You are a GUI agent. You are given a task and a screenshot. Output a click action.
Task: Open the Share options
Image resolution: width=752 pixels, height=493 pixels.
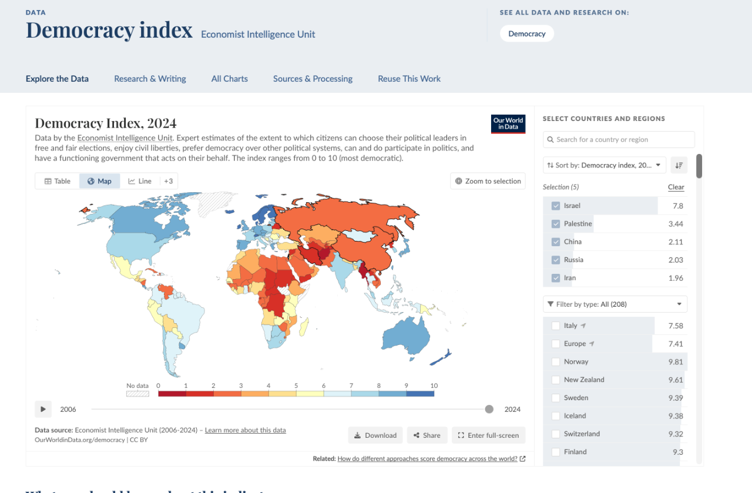point(427,435)
